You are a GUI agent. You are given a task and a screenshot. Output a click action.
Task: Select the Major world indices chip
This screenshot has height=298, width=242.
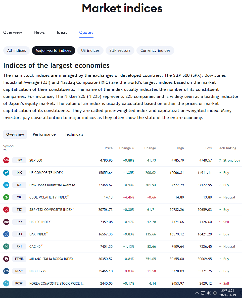[54, 50]
